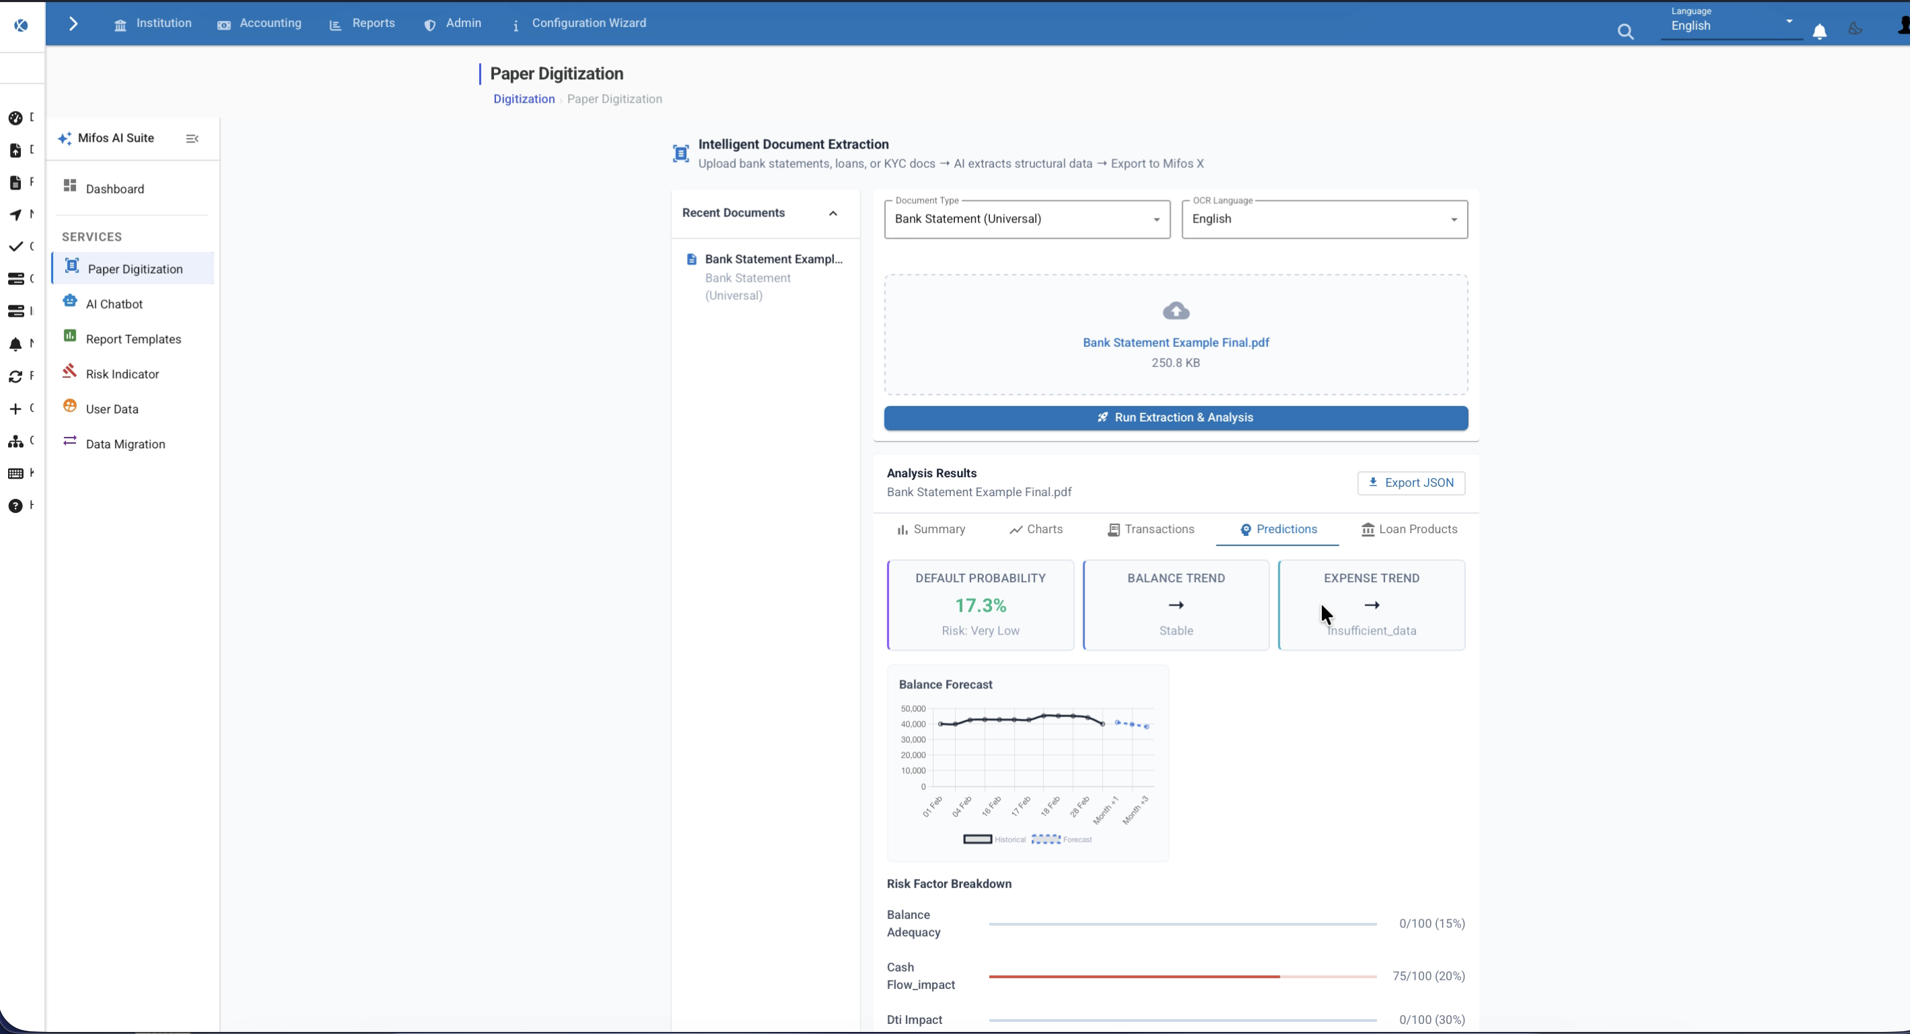
Task: Open the search icon in top bar
Action: tap(1625, 31)
